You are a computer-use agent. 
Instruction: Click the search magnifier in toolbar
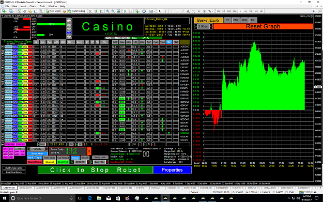tap(314, 11)
